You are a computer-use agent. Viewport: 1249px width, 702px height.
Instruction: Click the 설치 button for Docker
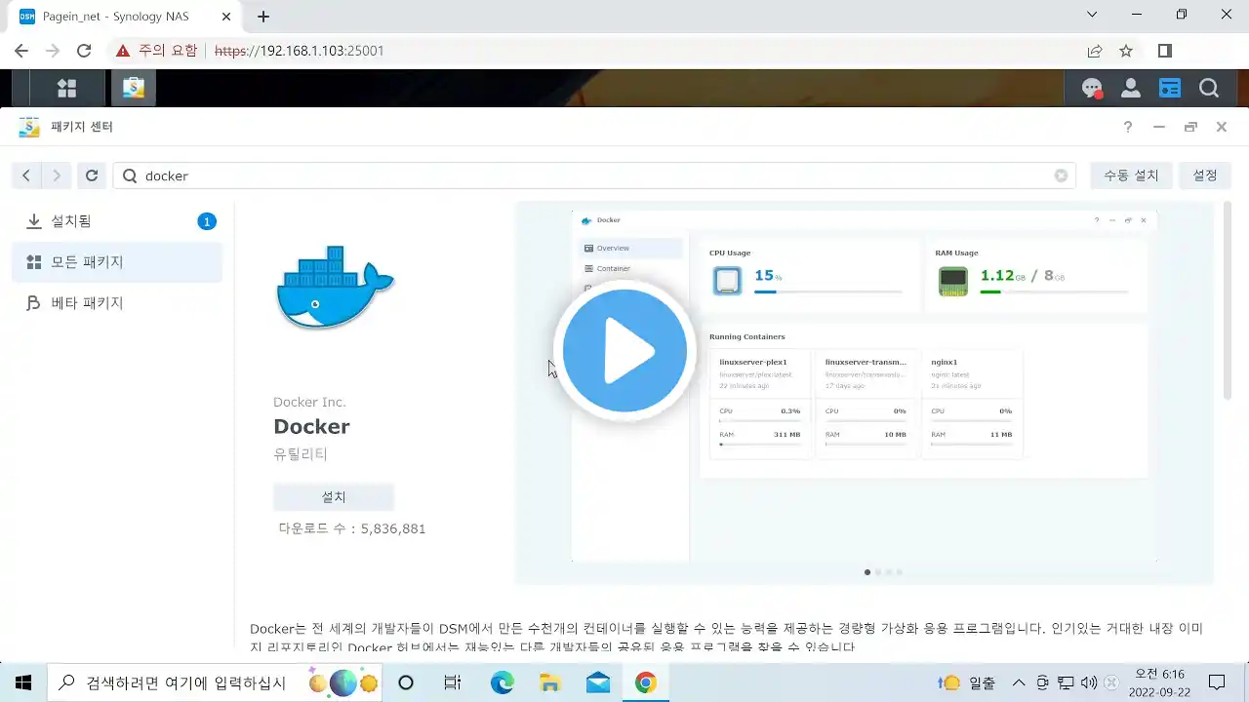pos(334,496)
